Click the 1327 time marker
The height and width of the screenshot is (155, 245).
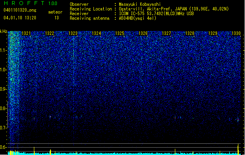click(x=166, y=33)
